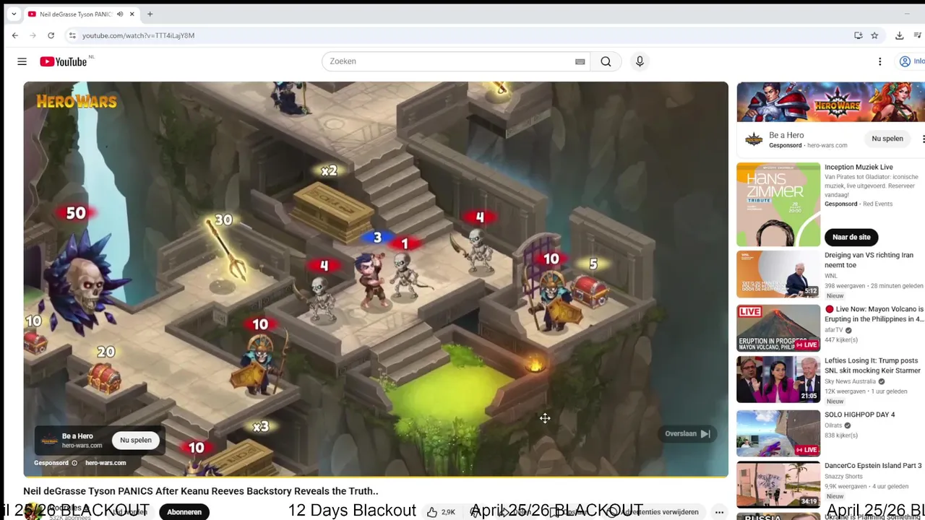Click the video player area
Viewport: 925px width, 520px height.
point(376,279)
